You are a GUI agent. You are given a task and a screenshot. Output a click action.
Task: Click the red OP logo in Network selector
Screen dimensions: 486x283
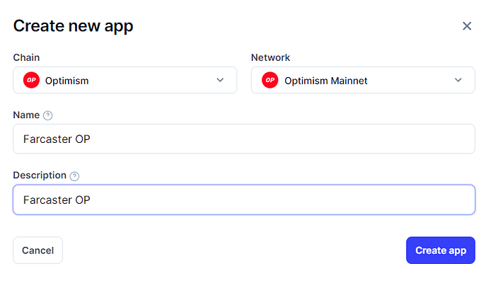click(270, 80)
